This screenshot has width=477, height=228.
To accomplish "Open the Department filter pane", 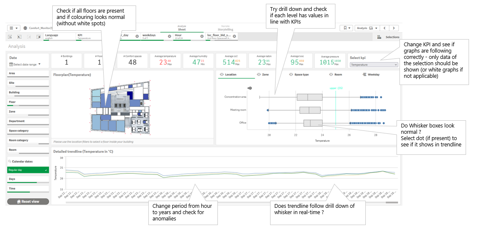I will [28, 122].
